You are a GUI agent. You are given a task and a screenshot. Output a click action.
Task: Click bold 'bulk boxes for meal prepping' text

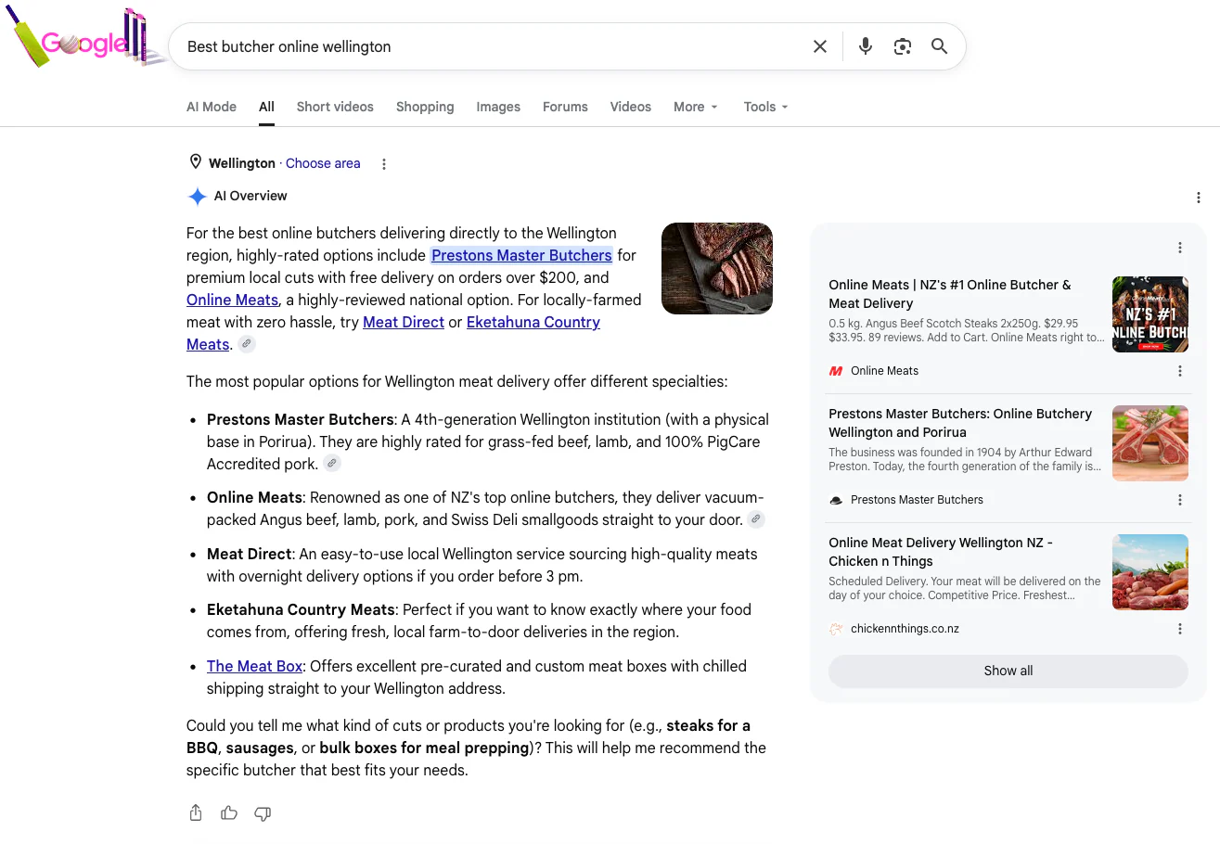(x=424, y=748)
